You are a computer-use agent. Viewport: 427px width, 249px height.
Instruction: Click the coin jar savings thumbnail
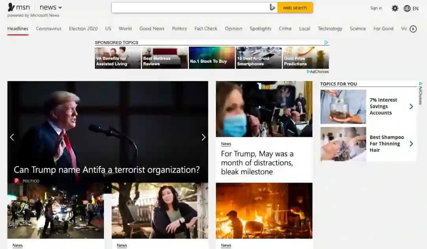click(x=343, y=107)
